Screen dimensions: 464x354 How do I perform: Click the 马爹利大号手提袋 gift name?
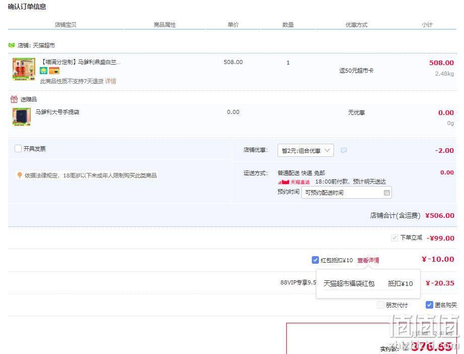tap(57, 112)
